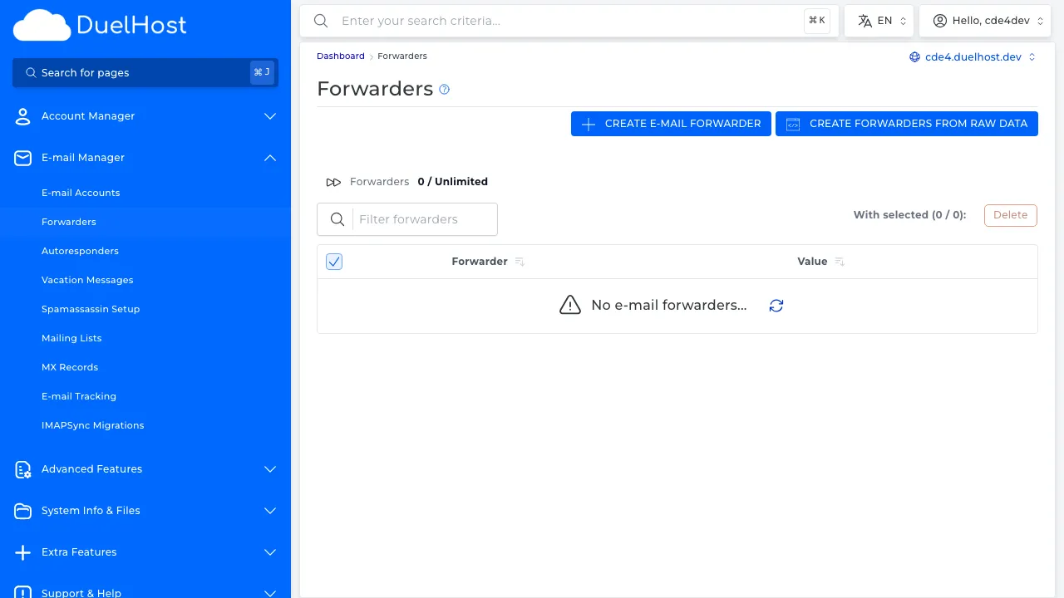Screen dimensions: 1064x598
Task: Open the EN language dropdown
Action: pos(879,20)
